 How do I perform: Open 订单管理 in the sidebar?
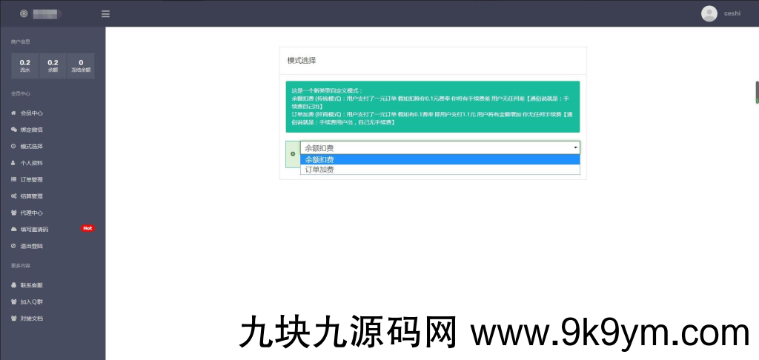[x=31, y=179]
